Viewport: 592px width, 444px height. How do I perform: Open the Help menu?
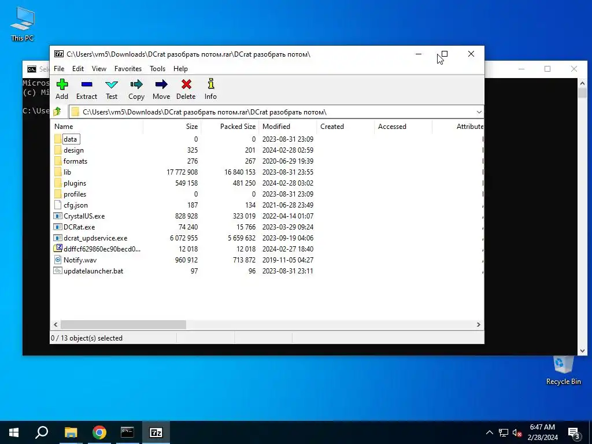[180, 69]
